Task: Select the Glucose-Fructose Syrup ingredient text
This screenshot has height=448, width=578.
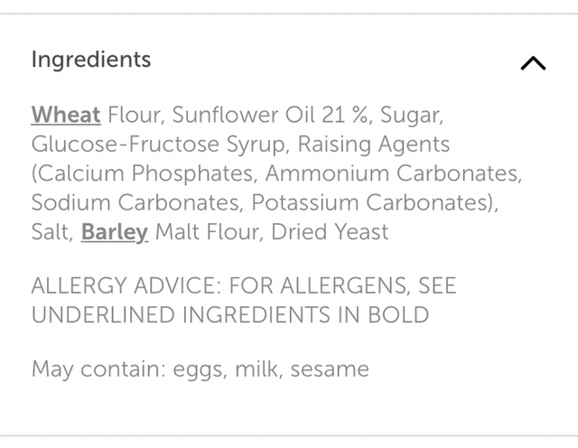Action: [x=158, y=145]
